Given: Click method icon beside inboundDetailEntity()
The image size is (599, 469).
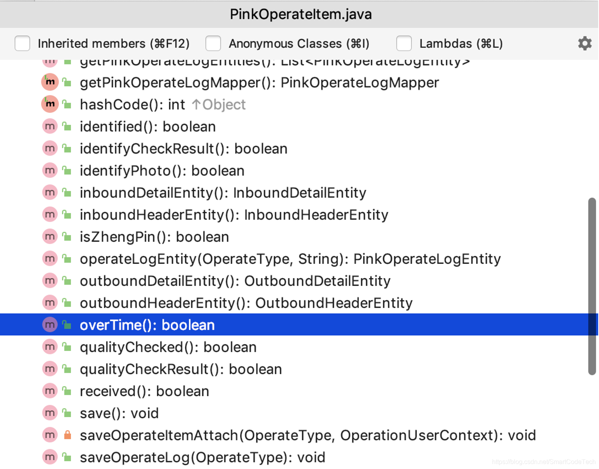Looking at the screenshot, I should point(50,193).
